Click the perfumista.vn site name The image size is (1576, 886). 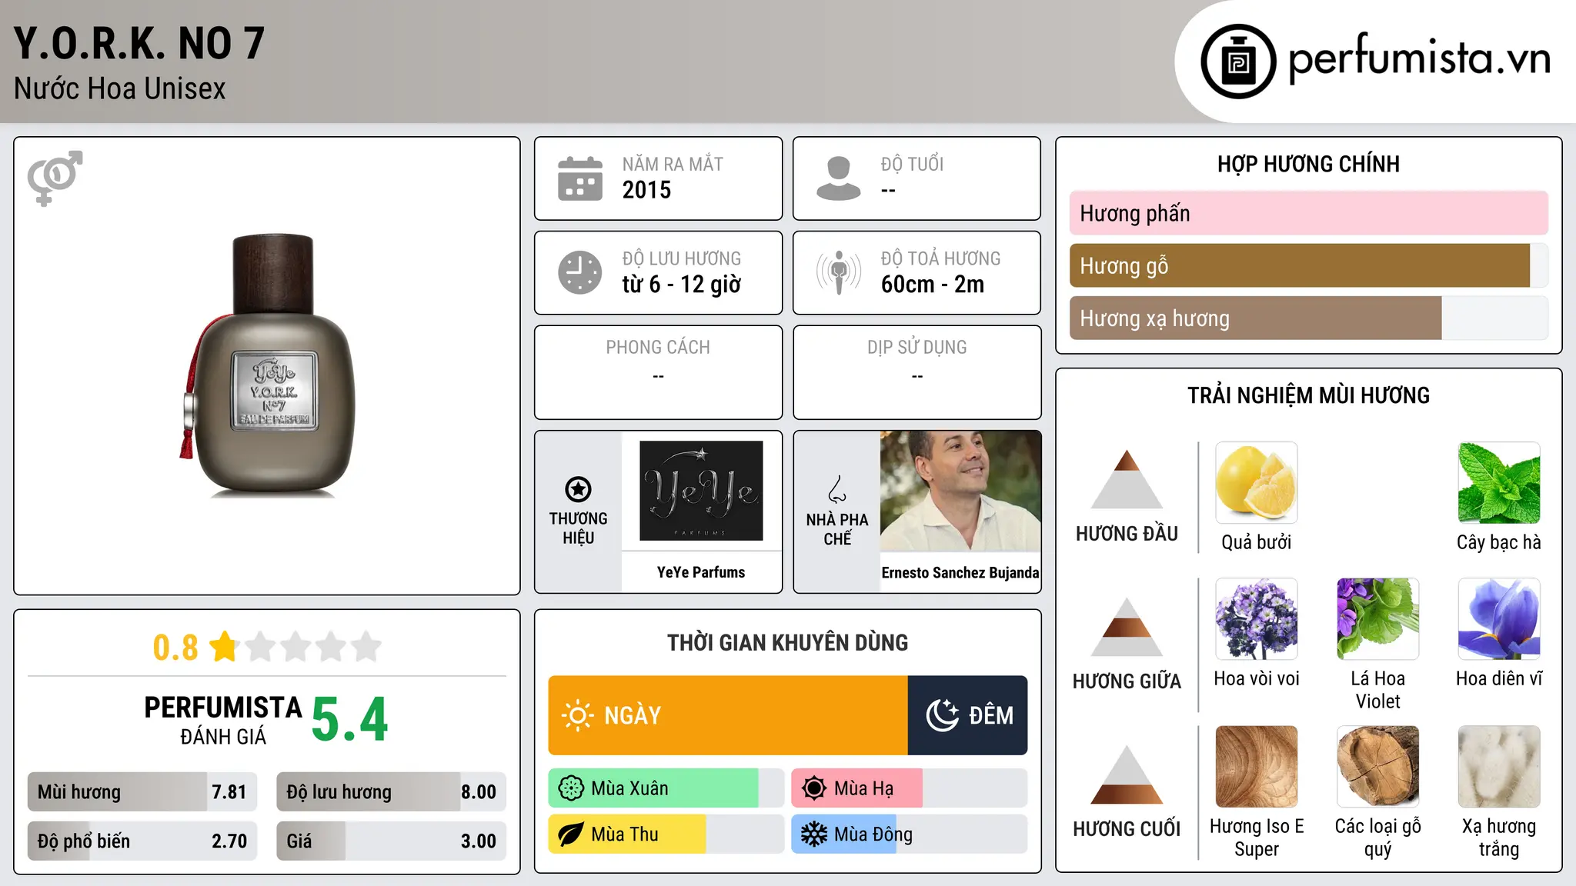coord(1420,58)
